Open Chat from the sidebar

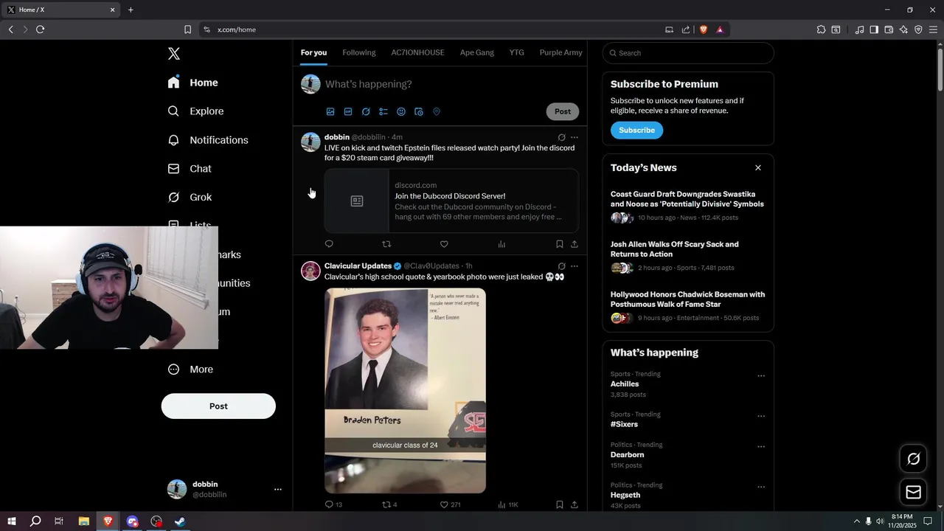190,169
